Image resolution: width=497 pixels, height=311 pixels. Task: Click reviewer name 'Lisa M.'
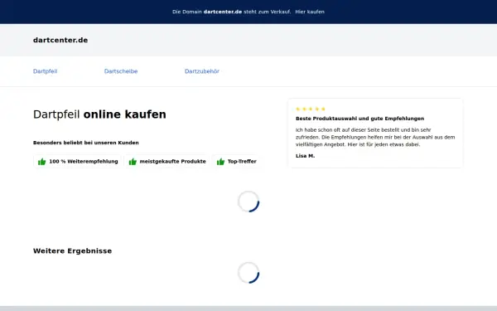pos(305,156)
